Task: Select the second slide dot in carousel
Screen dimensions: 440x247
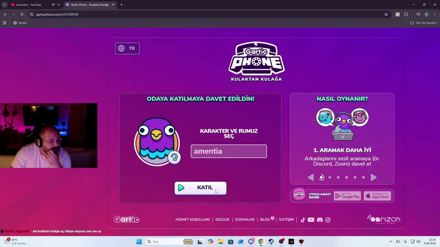Action: click(x=330, y=177)
